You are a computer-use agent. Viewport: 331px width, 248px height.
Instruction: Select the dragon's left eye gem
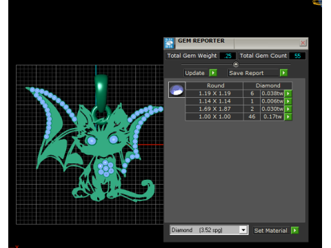tap(92, 141)
